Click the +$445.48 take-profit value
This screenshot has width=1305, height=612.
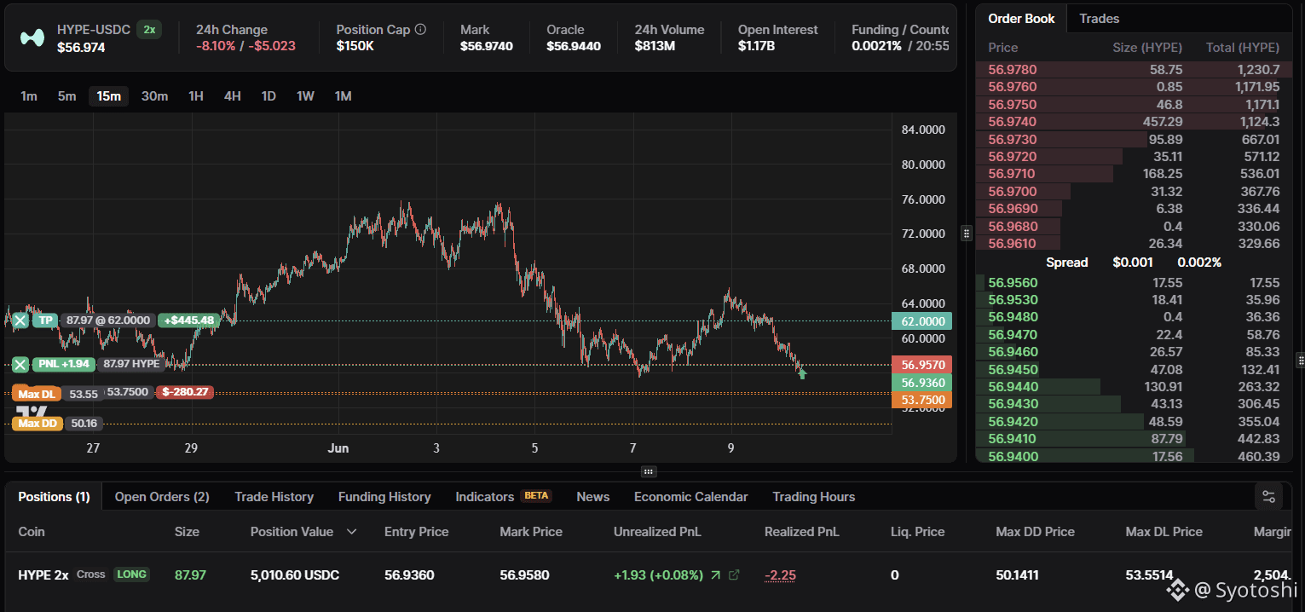click(189, 320)
